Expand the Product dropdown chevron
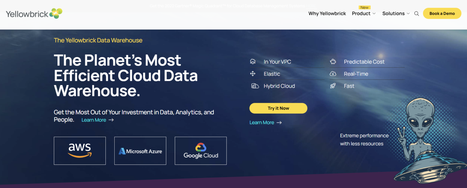467x188 pixels. [x=374, y=14]
